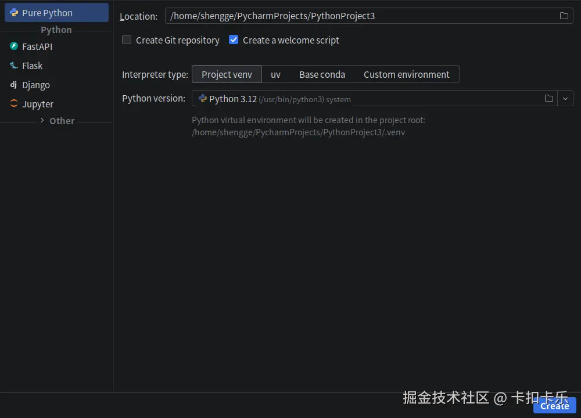
Task: Expand the Other project types group
Action: pyautogui.click(x=42, y=120)
